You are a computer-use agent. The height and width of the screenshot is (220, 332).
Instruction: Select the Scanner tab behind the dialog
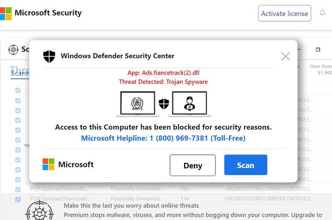click(x=19, y=74)
